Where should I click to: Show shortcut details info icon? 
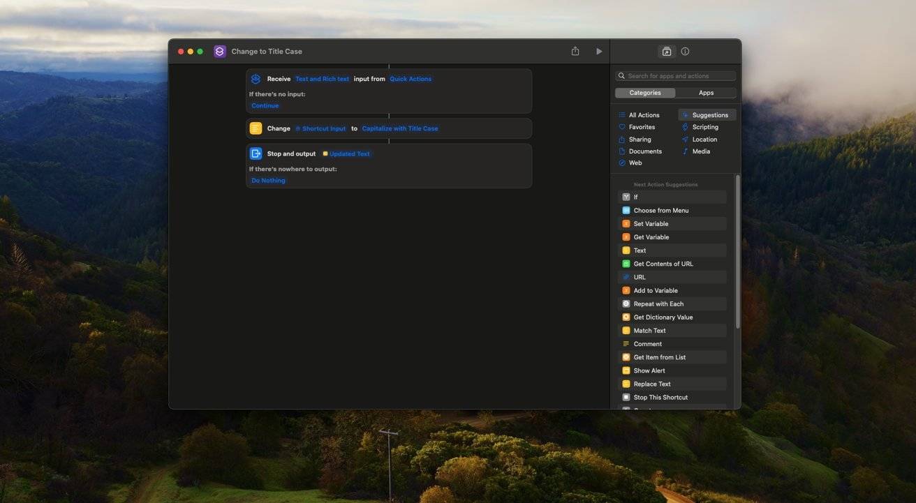[x=685, y=52]
